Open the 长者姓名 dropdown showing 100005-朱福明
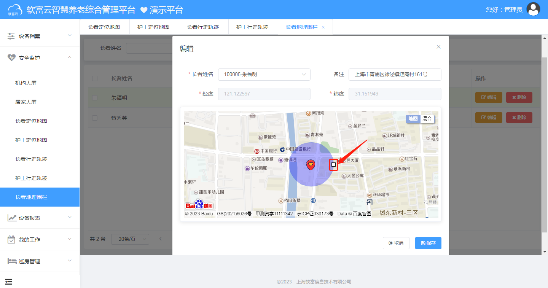 (264, 75)
